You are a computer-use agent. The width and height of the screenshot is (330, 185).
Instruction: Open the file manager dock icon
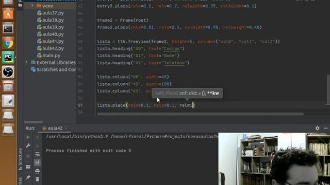click(x=8, y=86)
